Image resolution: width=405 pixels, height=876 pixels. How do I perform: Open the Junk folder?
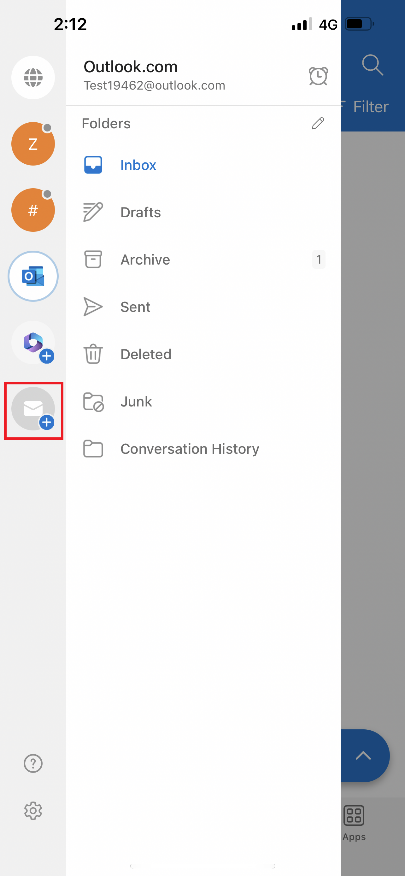136,401
